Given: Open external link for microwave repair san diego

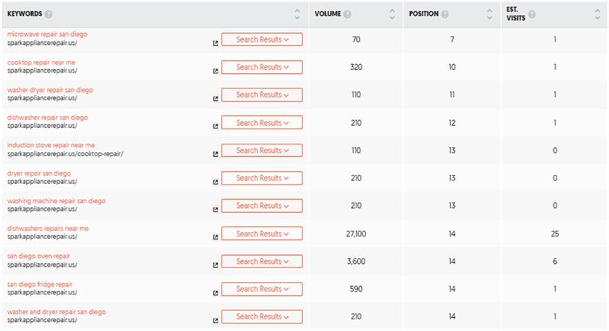Looking at the screenshot, I should tap(215, 43).
